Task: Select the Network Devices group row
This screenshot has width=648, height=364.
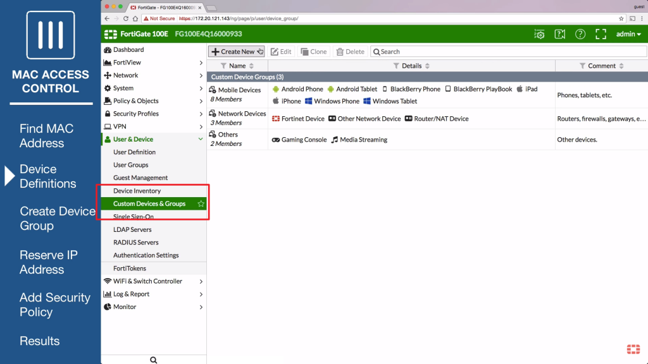Action: coord(427,118)
